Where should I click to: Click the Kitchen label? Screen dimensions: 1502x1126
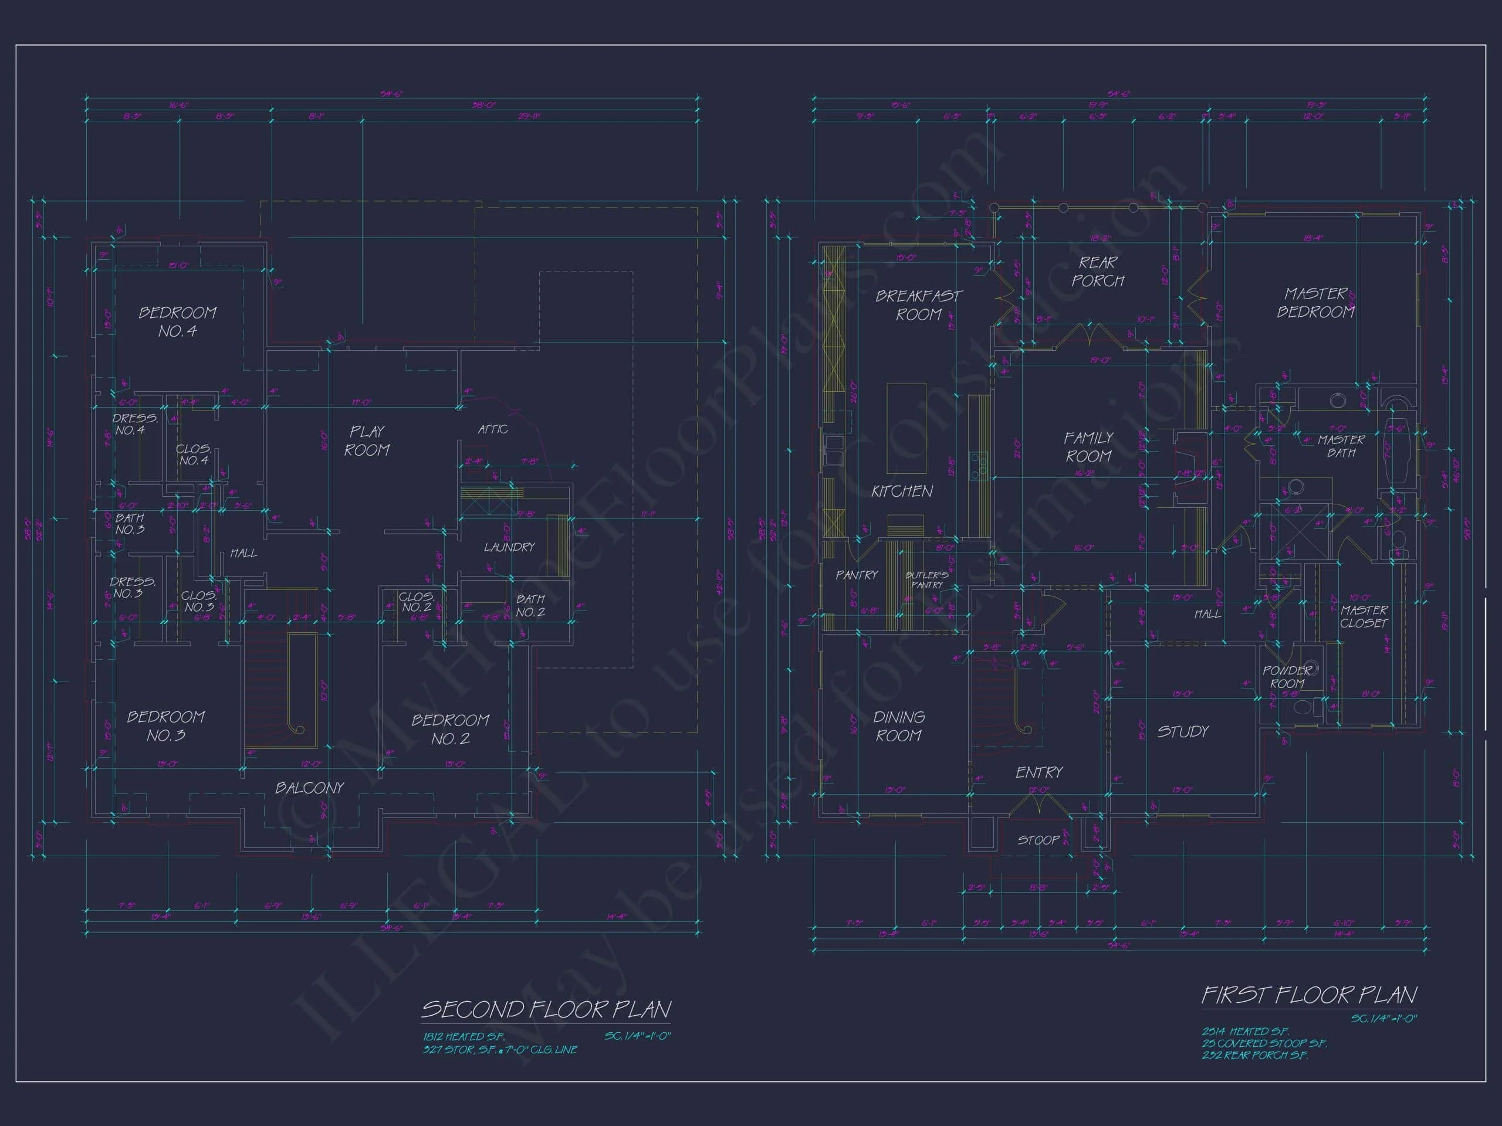pyautogui.click(x=902, y=491)
